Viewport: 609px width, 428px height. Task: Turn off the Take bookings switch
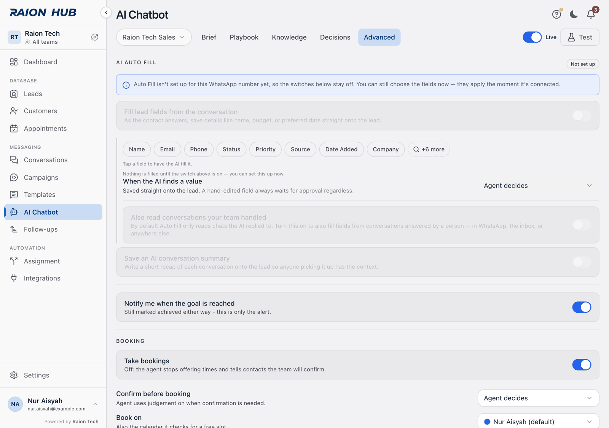click(582, 364)
